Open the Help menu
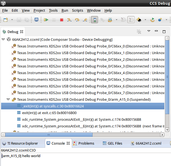171x166 pixels. pyautogui.click(x=108, y=11)
